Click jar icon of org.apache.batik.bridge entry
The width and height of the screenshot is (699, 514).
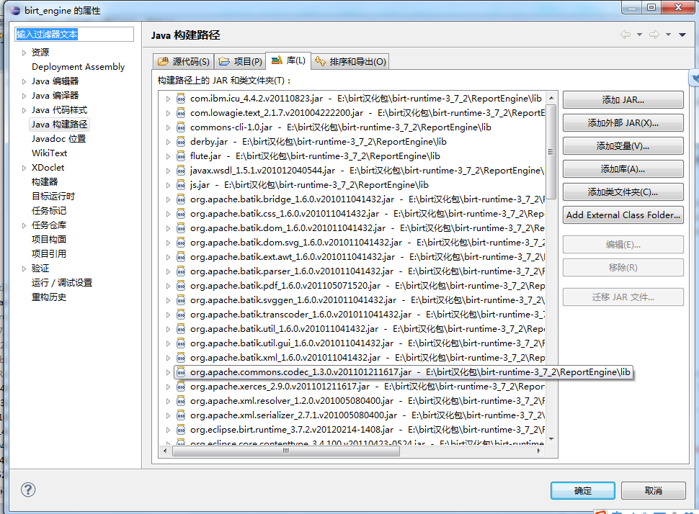pyautogui.click(x=181, y=199)
